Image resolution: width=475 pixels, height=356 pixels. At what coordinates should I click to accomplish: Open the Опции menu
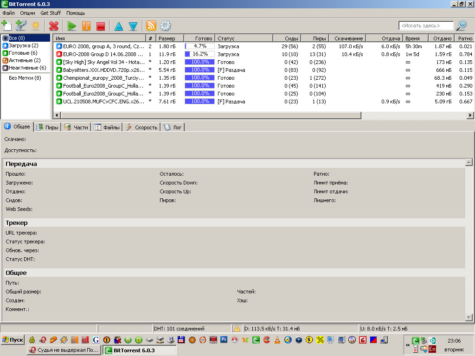pyautogui.click(x=27, y=13)
